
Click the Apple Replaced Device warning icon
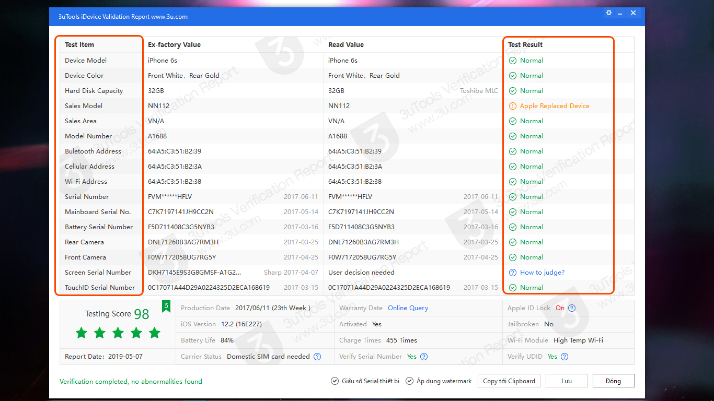[x=513, y=106]
